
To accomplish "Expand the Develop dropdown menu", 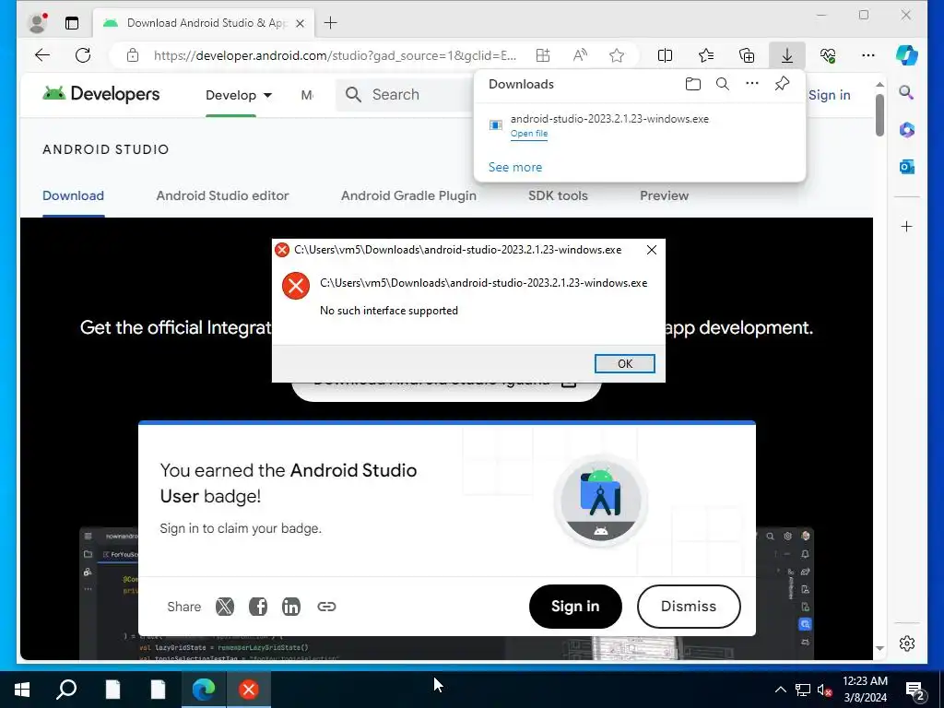I will (239, 95).
